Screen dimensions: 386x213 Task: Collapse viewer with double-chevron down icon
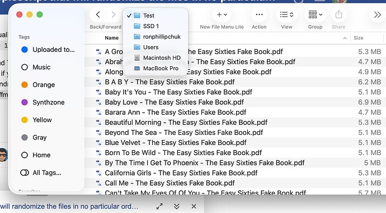coord(177,206)
